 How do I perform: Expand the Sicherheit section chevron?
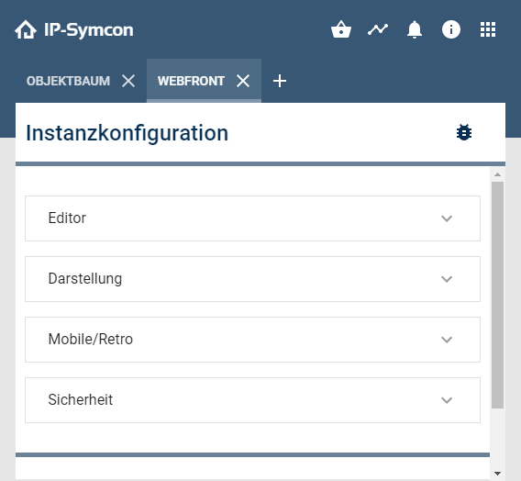point(447,400)
